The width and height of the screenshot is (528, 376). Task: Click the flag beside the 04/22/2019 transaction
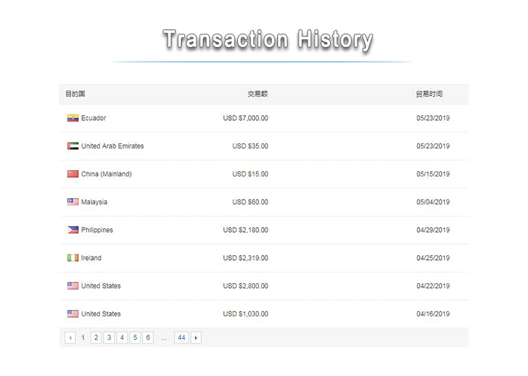[x=73, y=286]
